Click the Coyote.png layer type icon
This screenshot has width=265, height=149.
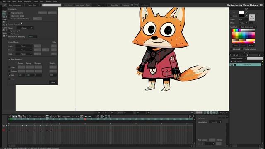click(x=235, y=65)
